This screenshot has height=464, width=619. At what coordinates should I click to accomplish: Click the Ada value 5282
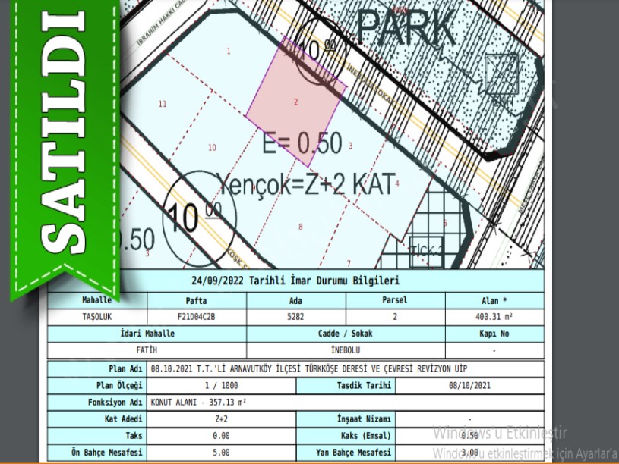[x=295, y=317]
